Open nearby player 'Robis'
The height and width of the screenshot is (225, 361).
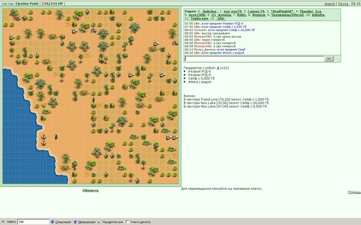coord(241,15)
